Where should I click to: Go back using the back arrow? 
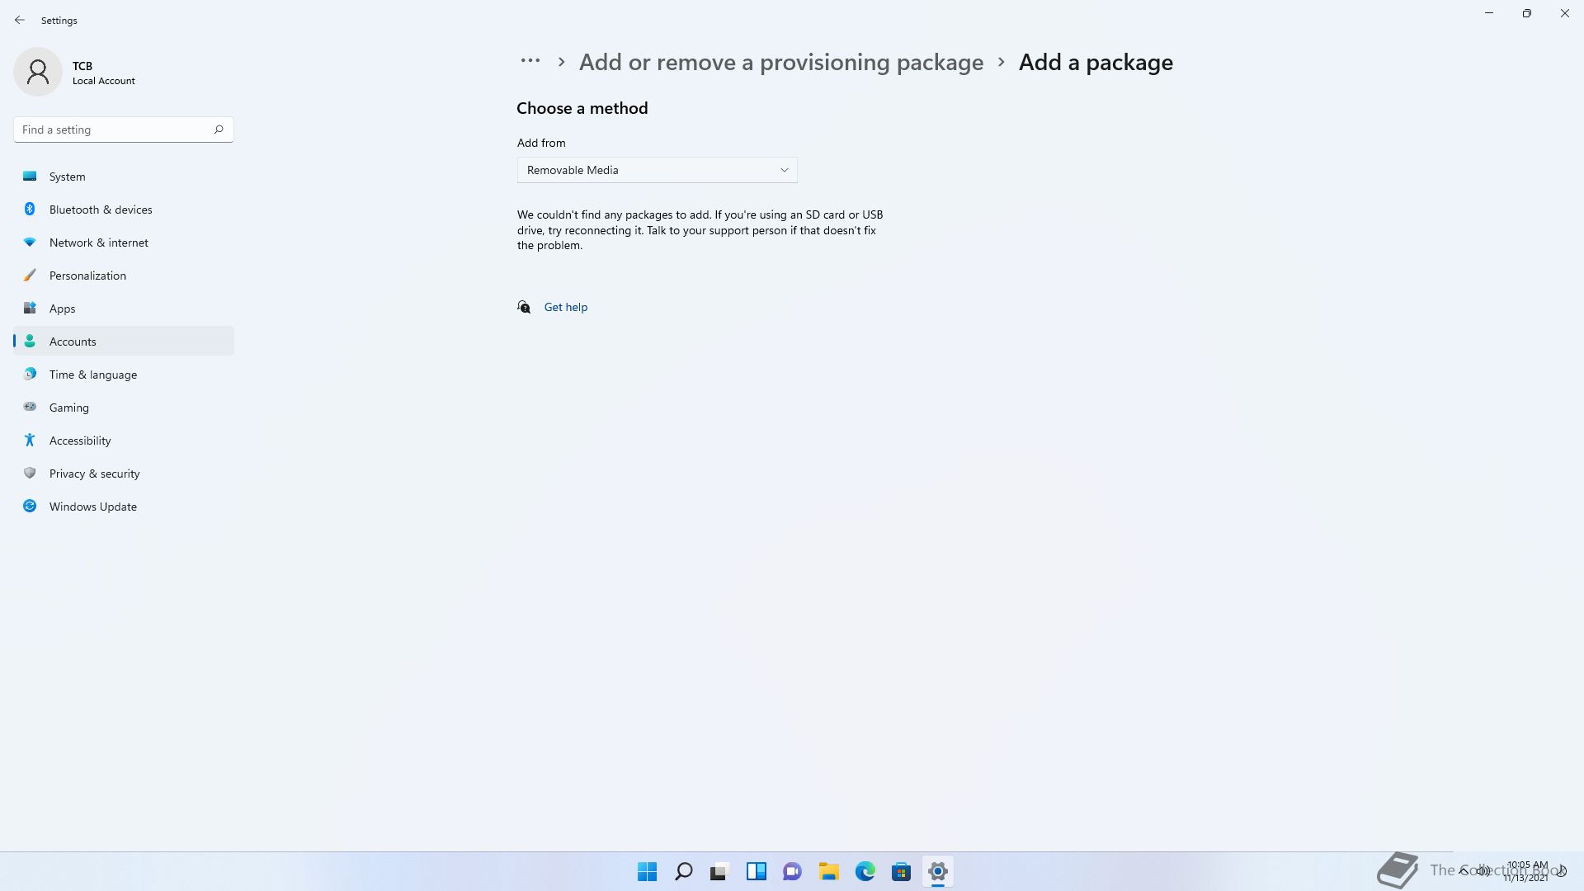pos(20,20)
